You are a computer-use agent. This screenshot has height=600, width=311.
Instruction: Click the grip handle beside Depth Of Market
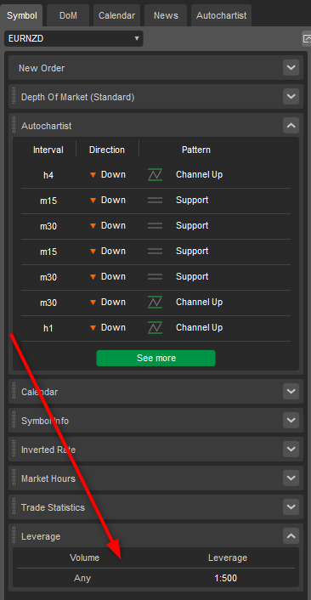14,97
